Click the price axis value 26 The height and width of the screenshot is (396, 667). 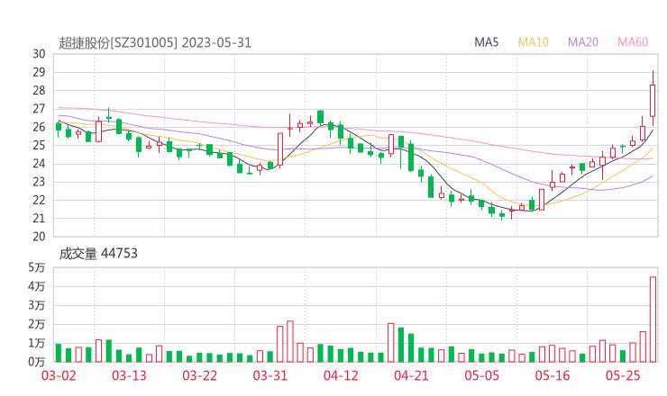click(39, 127)
